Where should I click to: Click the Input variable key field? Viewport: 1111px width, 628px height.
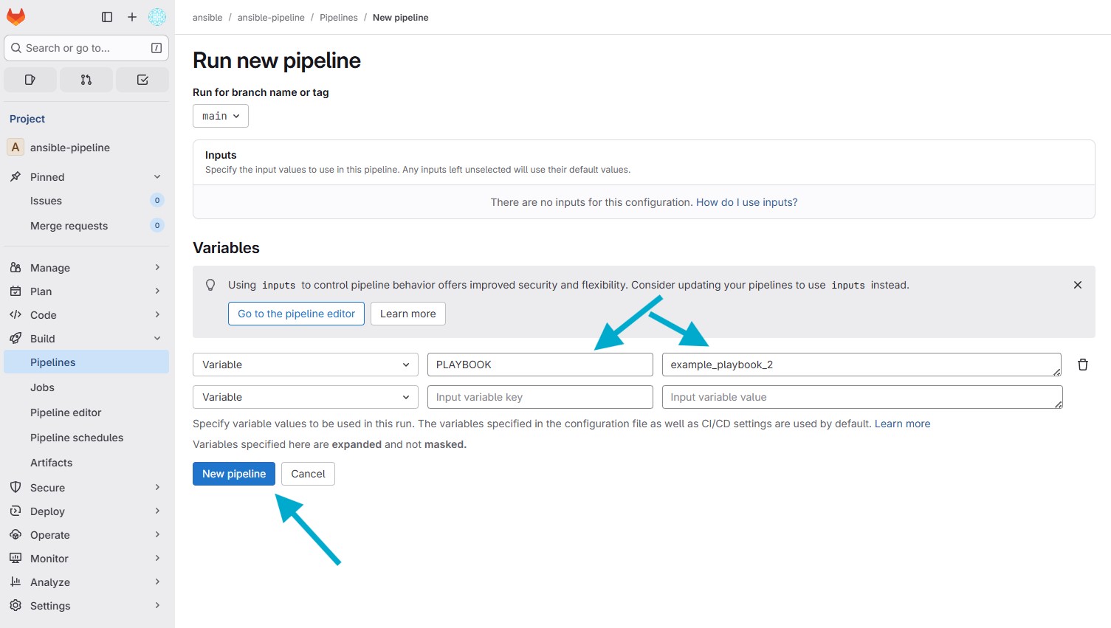(x=540, y=397)
